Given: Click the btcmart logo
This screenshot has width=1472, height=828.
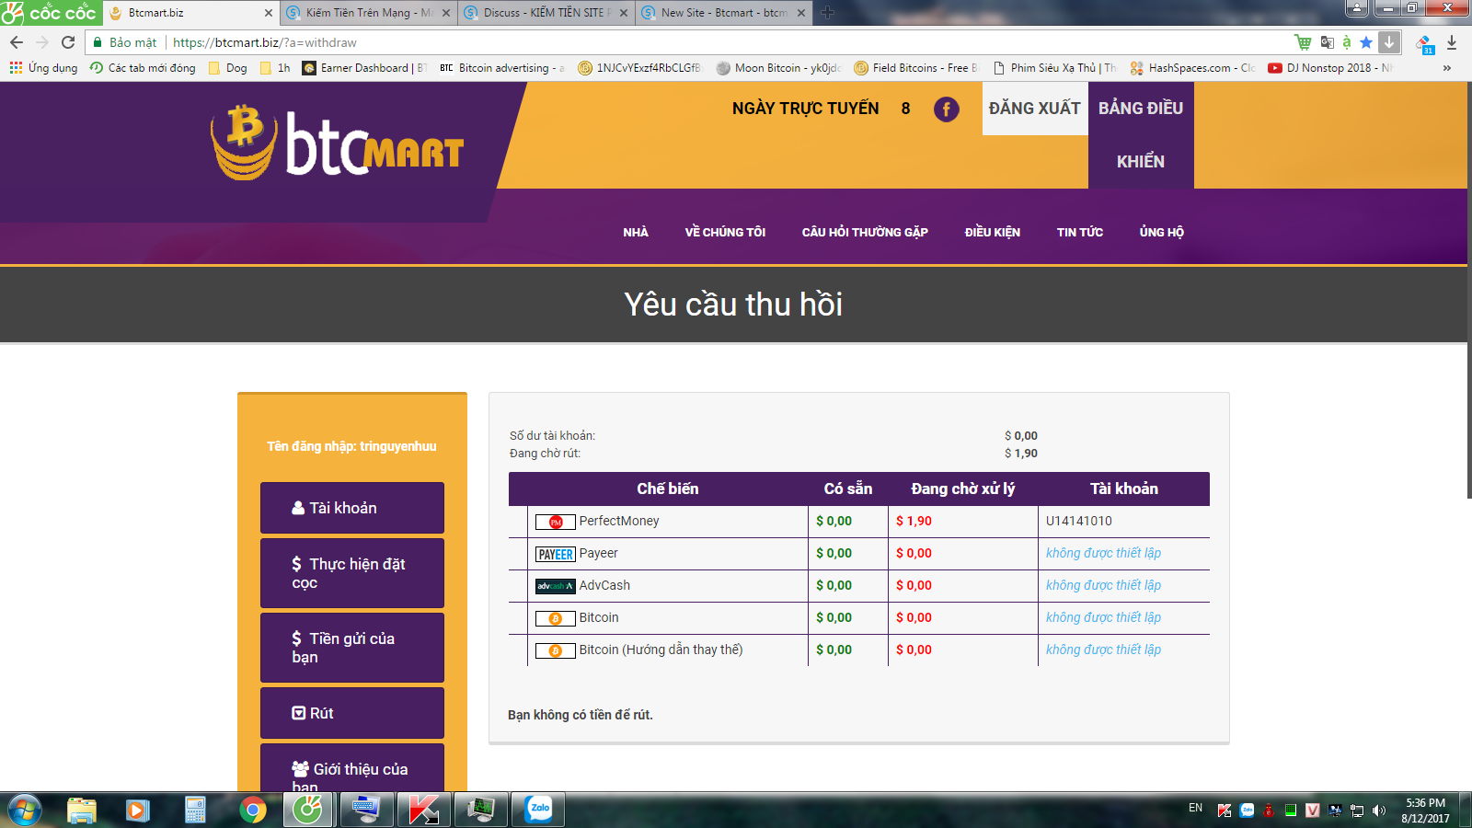Looking at the screenshot, I should 337,143.
